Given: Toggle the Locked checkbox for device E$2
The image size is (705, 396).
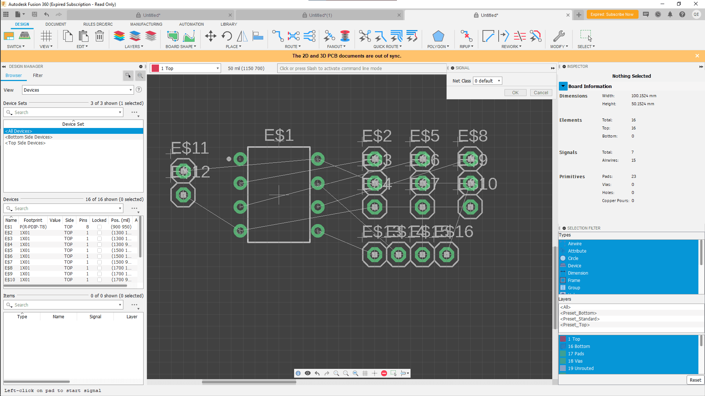Looking at the screenshot, I should (99, 232).
